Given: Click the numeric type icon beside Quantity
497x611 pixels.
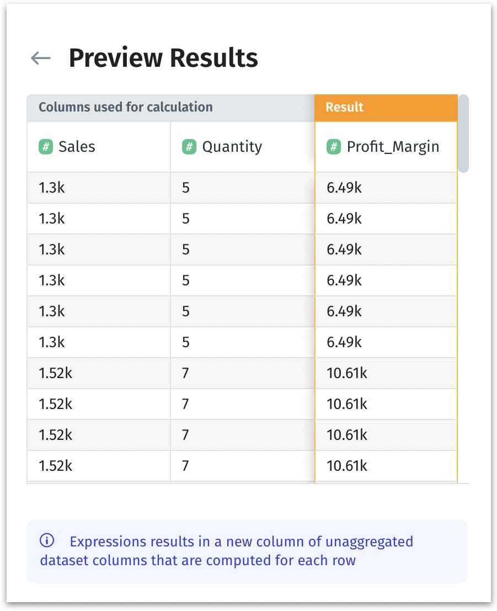Looking at the screenshot, I should 189,147.
